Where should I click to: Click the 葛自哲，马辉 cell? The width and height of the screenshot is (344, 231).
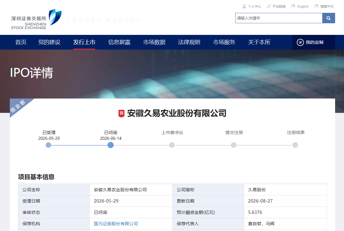(285, 224)
